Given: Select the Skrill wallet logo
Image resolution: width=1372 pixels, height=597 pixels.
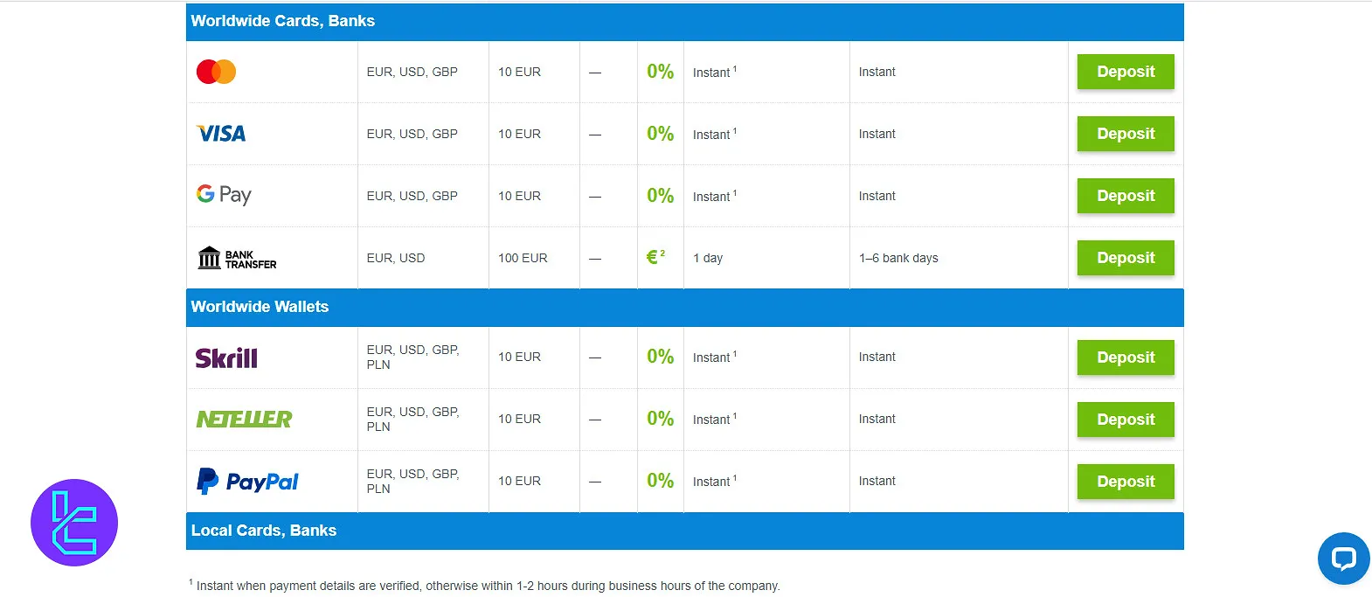Looking at the screenshot, I should point(225,357).
